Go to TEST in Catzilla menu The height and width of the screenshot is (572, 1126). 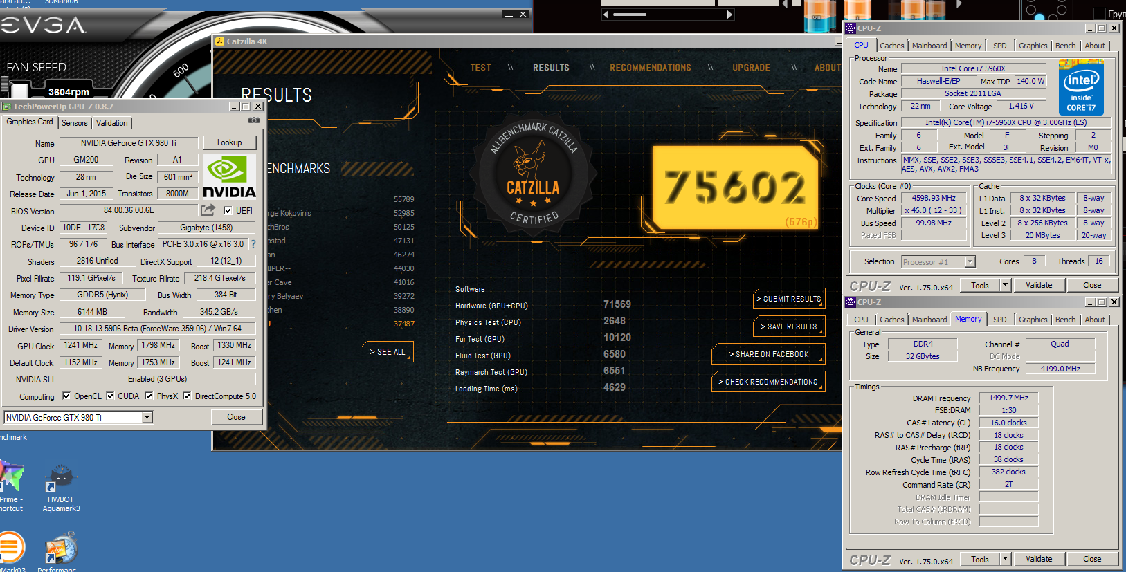480,68
